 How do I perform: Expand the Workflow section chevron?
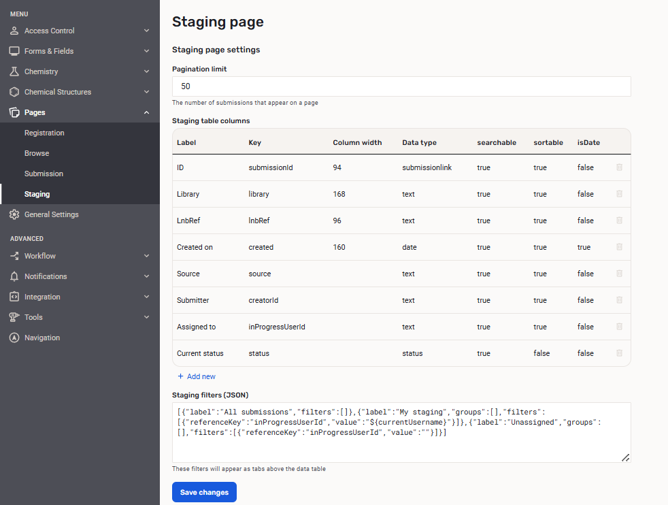coord(146,256)
